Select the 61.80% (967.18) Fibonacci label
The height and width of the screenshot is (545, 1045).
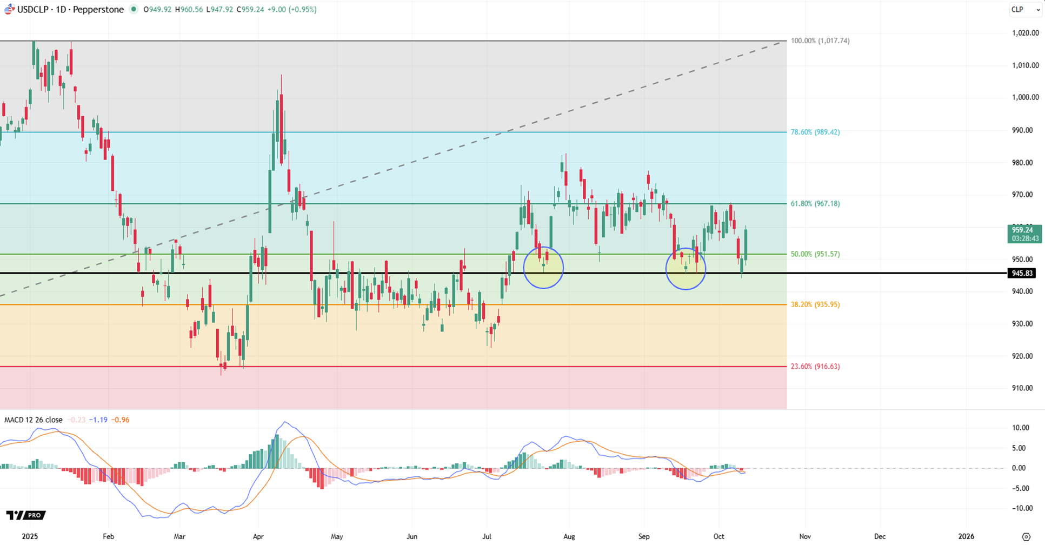815,204
